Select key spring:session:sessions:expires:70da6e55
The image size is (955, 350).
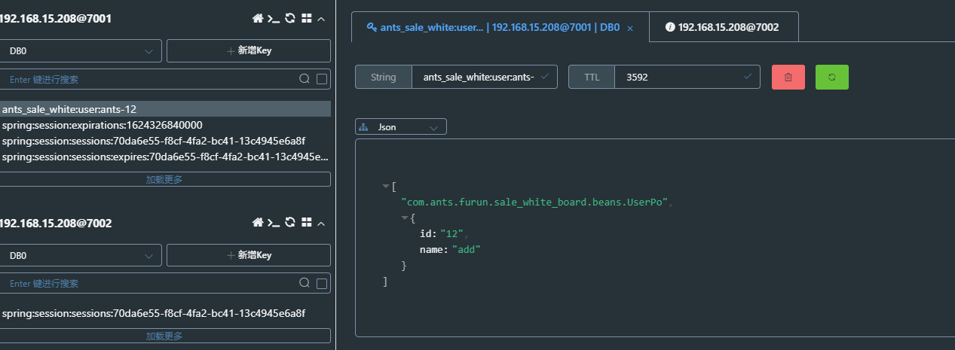pos(165,157)
